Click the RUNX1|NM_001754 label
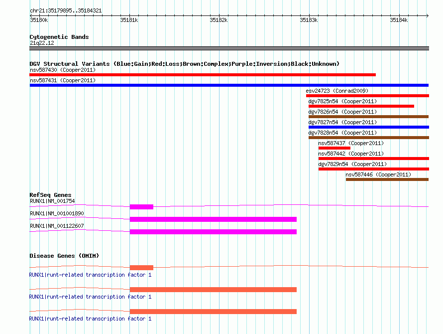443x334 pixels. (52, 201)
